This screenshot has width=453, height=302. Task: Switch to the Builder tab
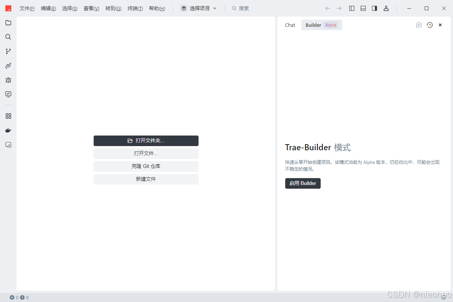pyautogui.click(x=322, y=25)
